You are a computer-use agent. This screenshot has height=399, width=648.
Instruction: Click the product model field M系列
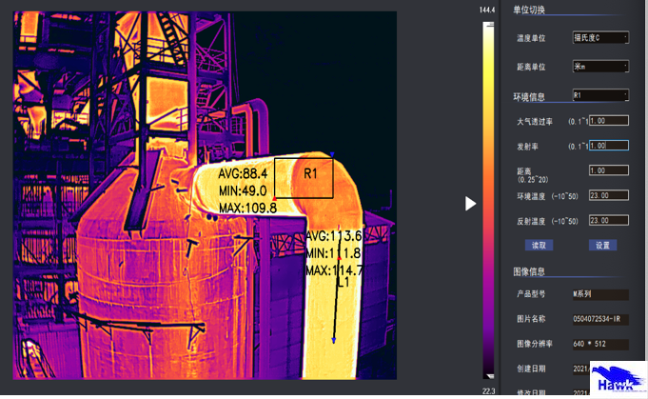pyautogui.click(x=599, y=294)
